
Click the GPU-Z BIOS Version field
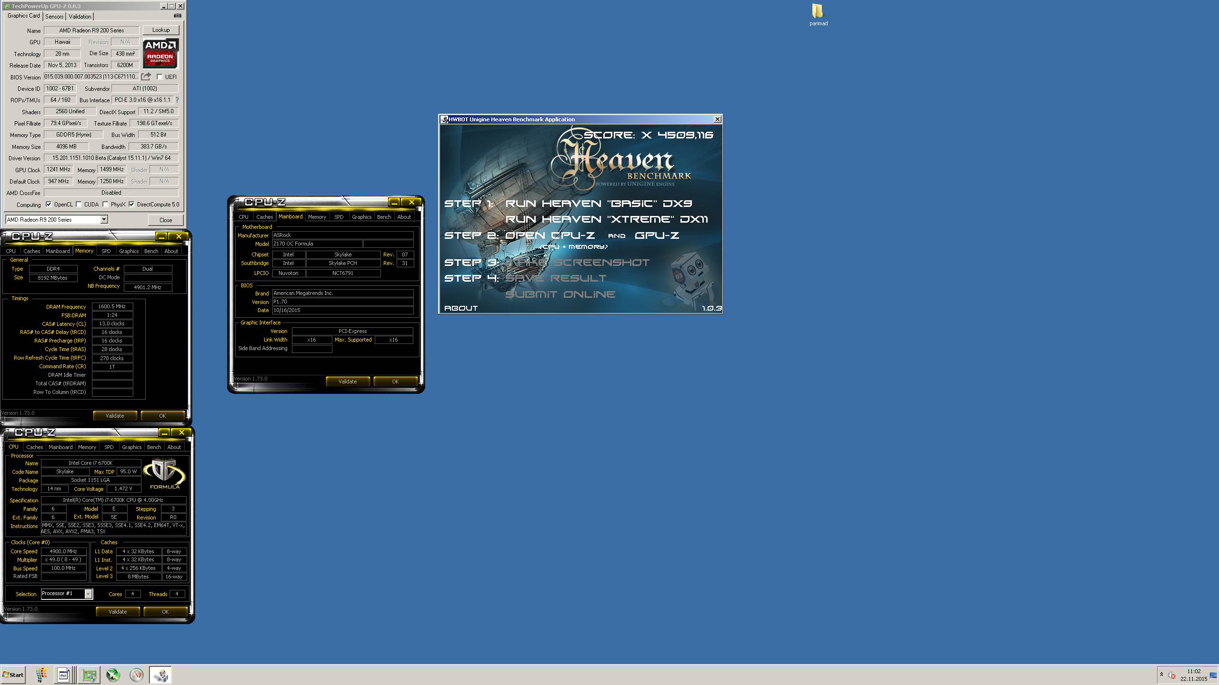coord(91,77)
